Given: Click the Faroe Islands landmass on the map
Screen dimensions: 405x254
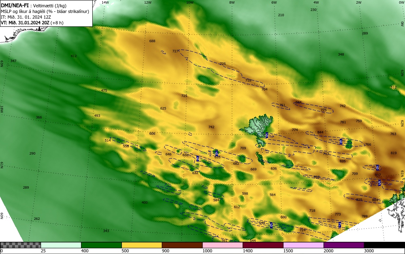Looking at the screenshot, I should point(260,127).
